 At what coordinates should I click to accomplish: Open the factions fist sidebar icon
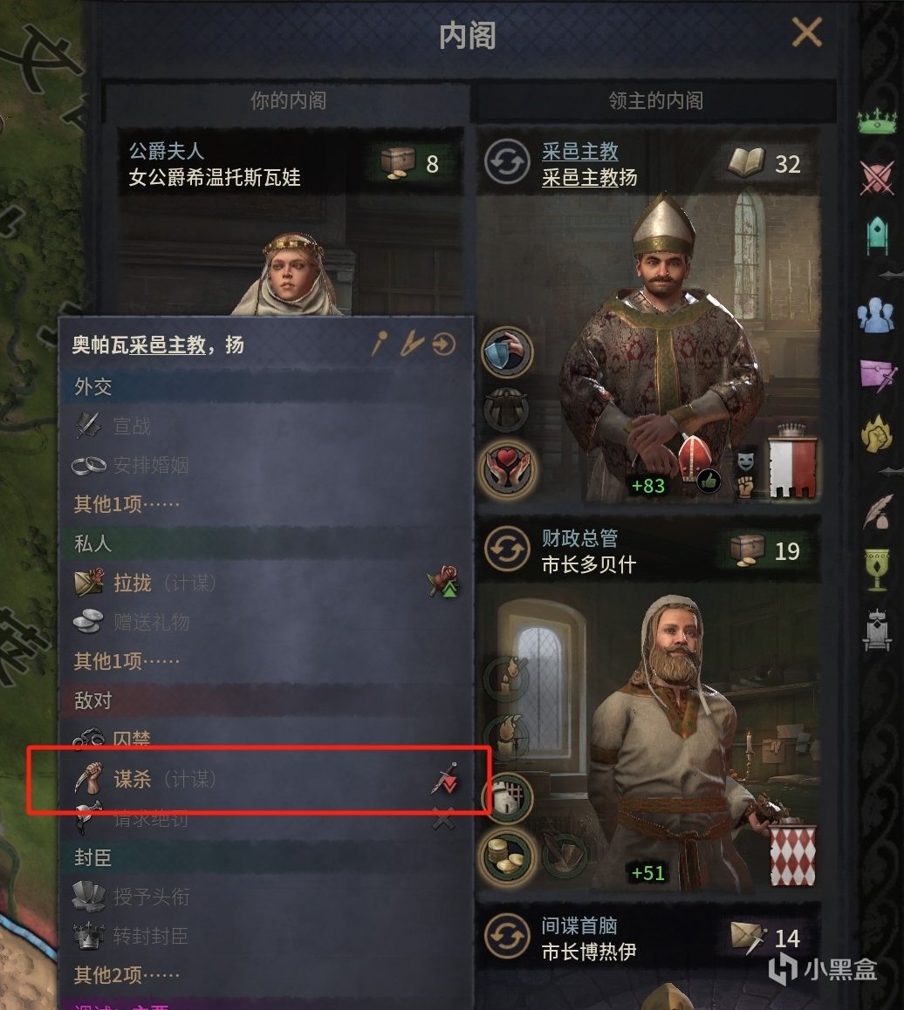(x=877, y=433)
